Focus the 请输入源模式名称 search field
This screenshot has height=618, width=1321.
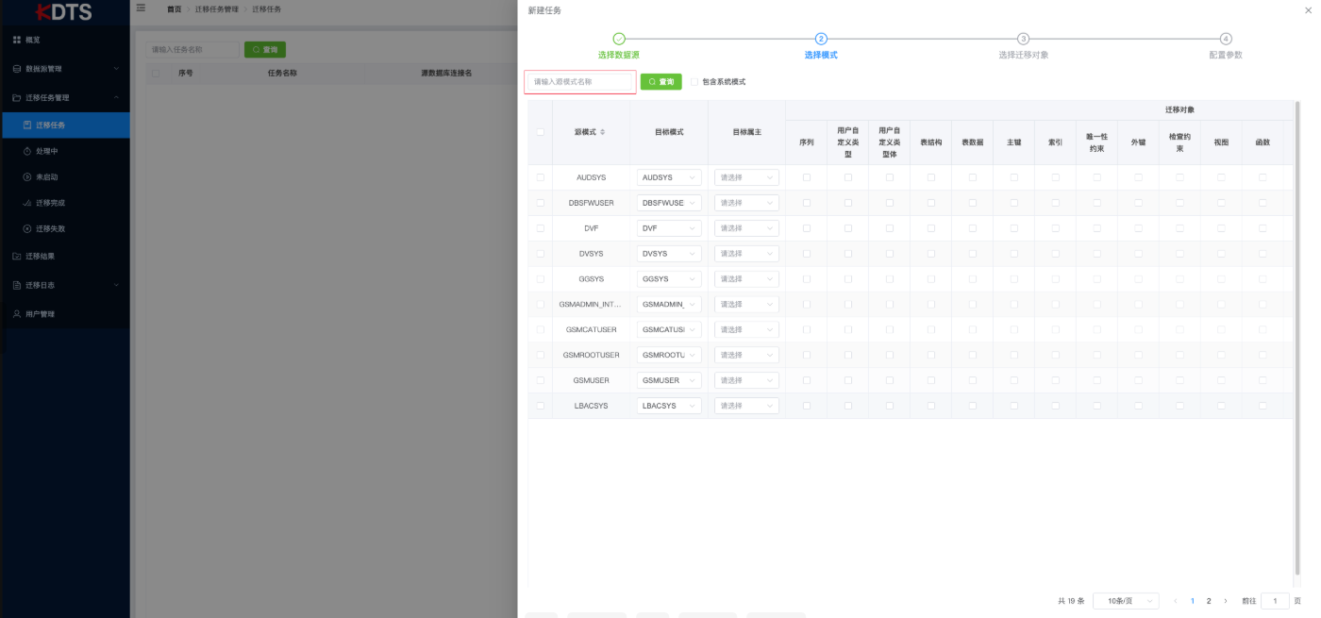point(580,82)
